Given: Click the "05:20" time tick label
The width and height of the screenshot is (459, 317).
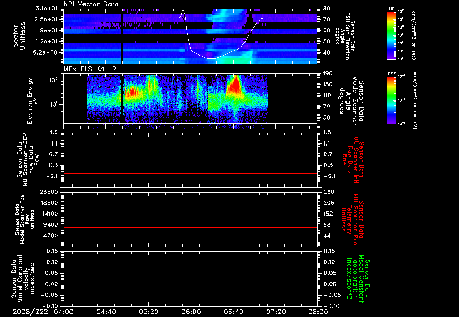Looking at the screenshot, I should 149,312.
